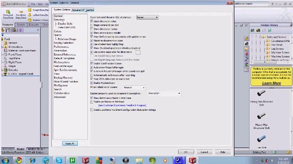Click the Lofted Boss/Base icon

(30, 15)
